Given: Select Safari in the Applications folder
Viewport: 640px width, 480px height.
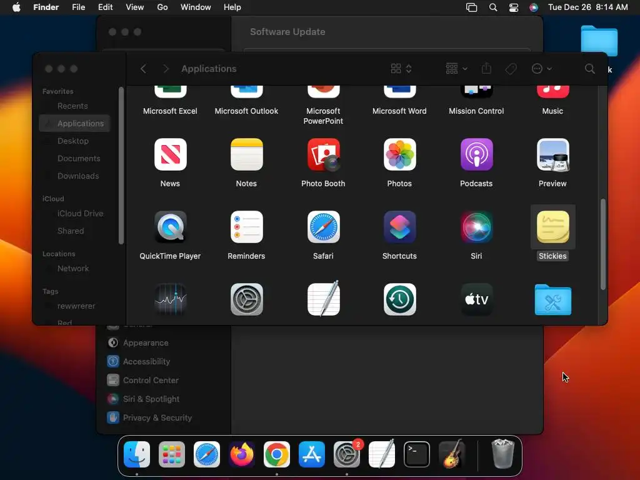Looking at the screenshot, I should [x=323, y=227].
